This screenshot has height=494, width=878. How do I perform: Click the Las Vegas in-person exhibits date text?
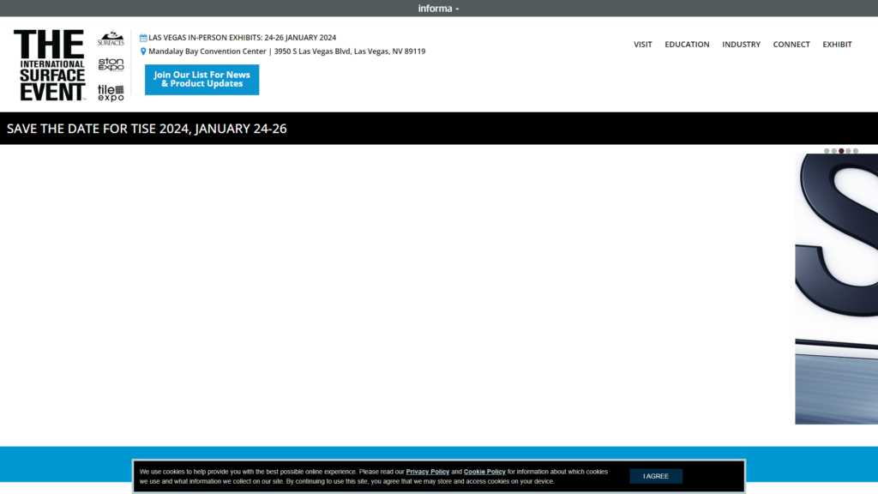pyautogui.click(x=243, y=38)
